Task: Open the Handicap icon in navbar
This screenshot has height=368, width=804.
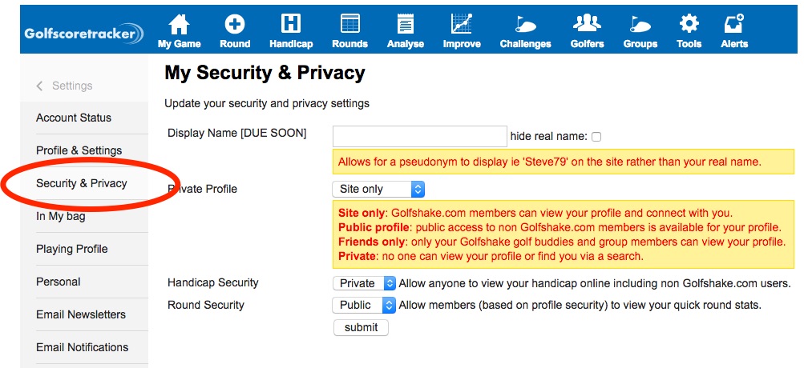Action: [x=291, y=24]
